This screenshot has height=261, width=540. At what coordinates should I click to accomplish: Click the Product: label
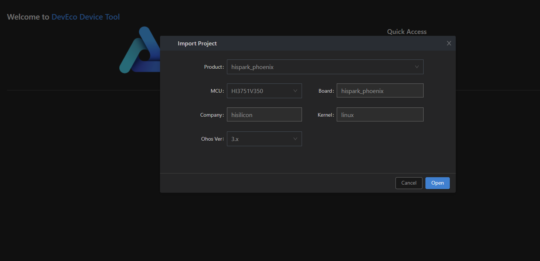click(214, 67)
